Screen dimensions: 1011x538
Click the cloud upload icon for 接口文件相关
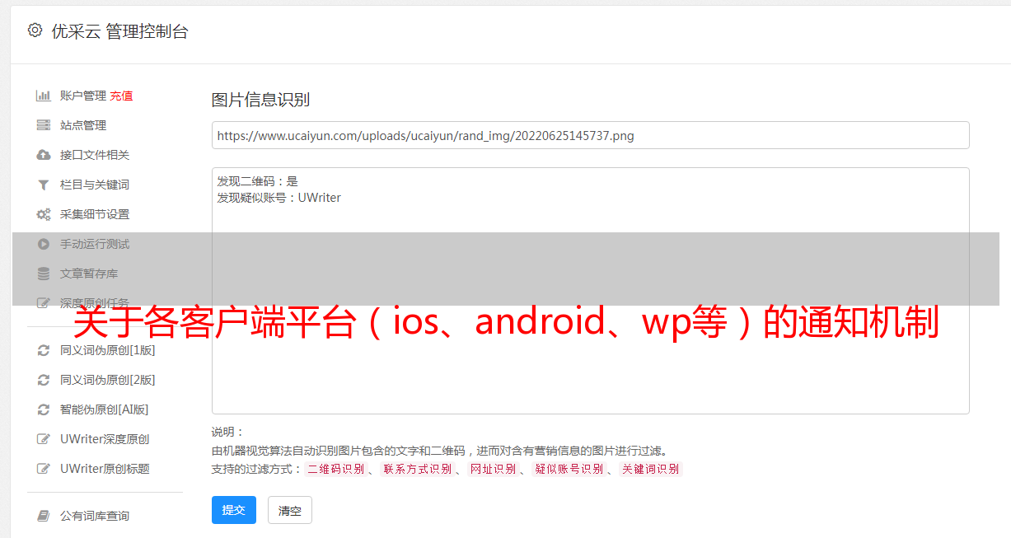pyautogui.click(x=44, y=155)
